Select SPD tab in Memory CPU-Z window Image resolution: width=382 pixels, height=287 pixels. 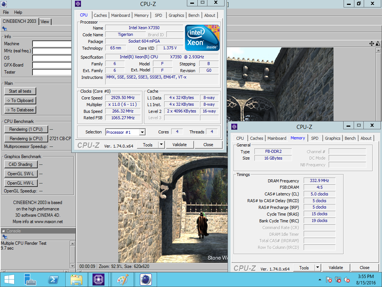(x=315, y=138)
